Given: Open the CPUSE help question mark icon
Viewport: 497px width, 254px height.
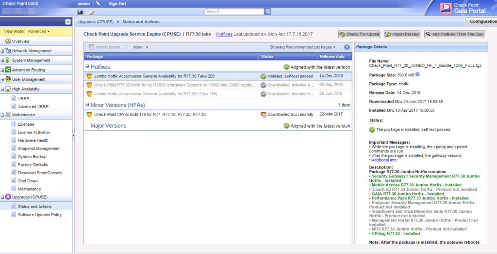Looking at the screenshot, I should click(x=347, y=47).
